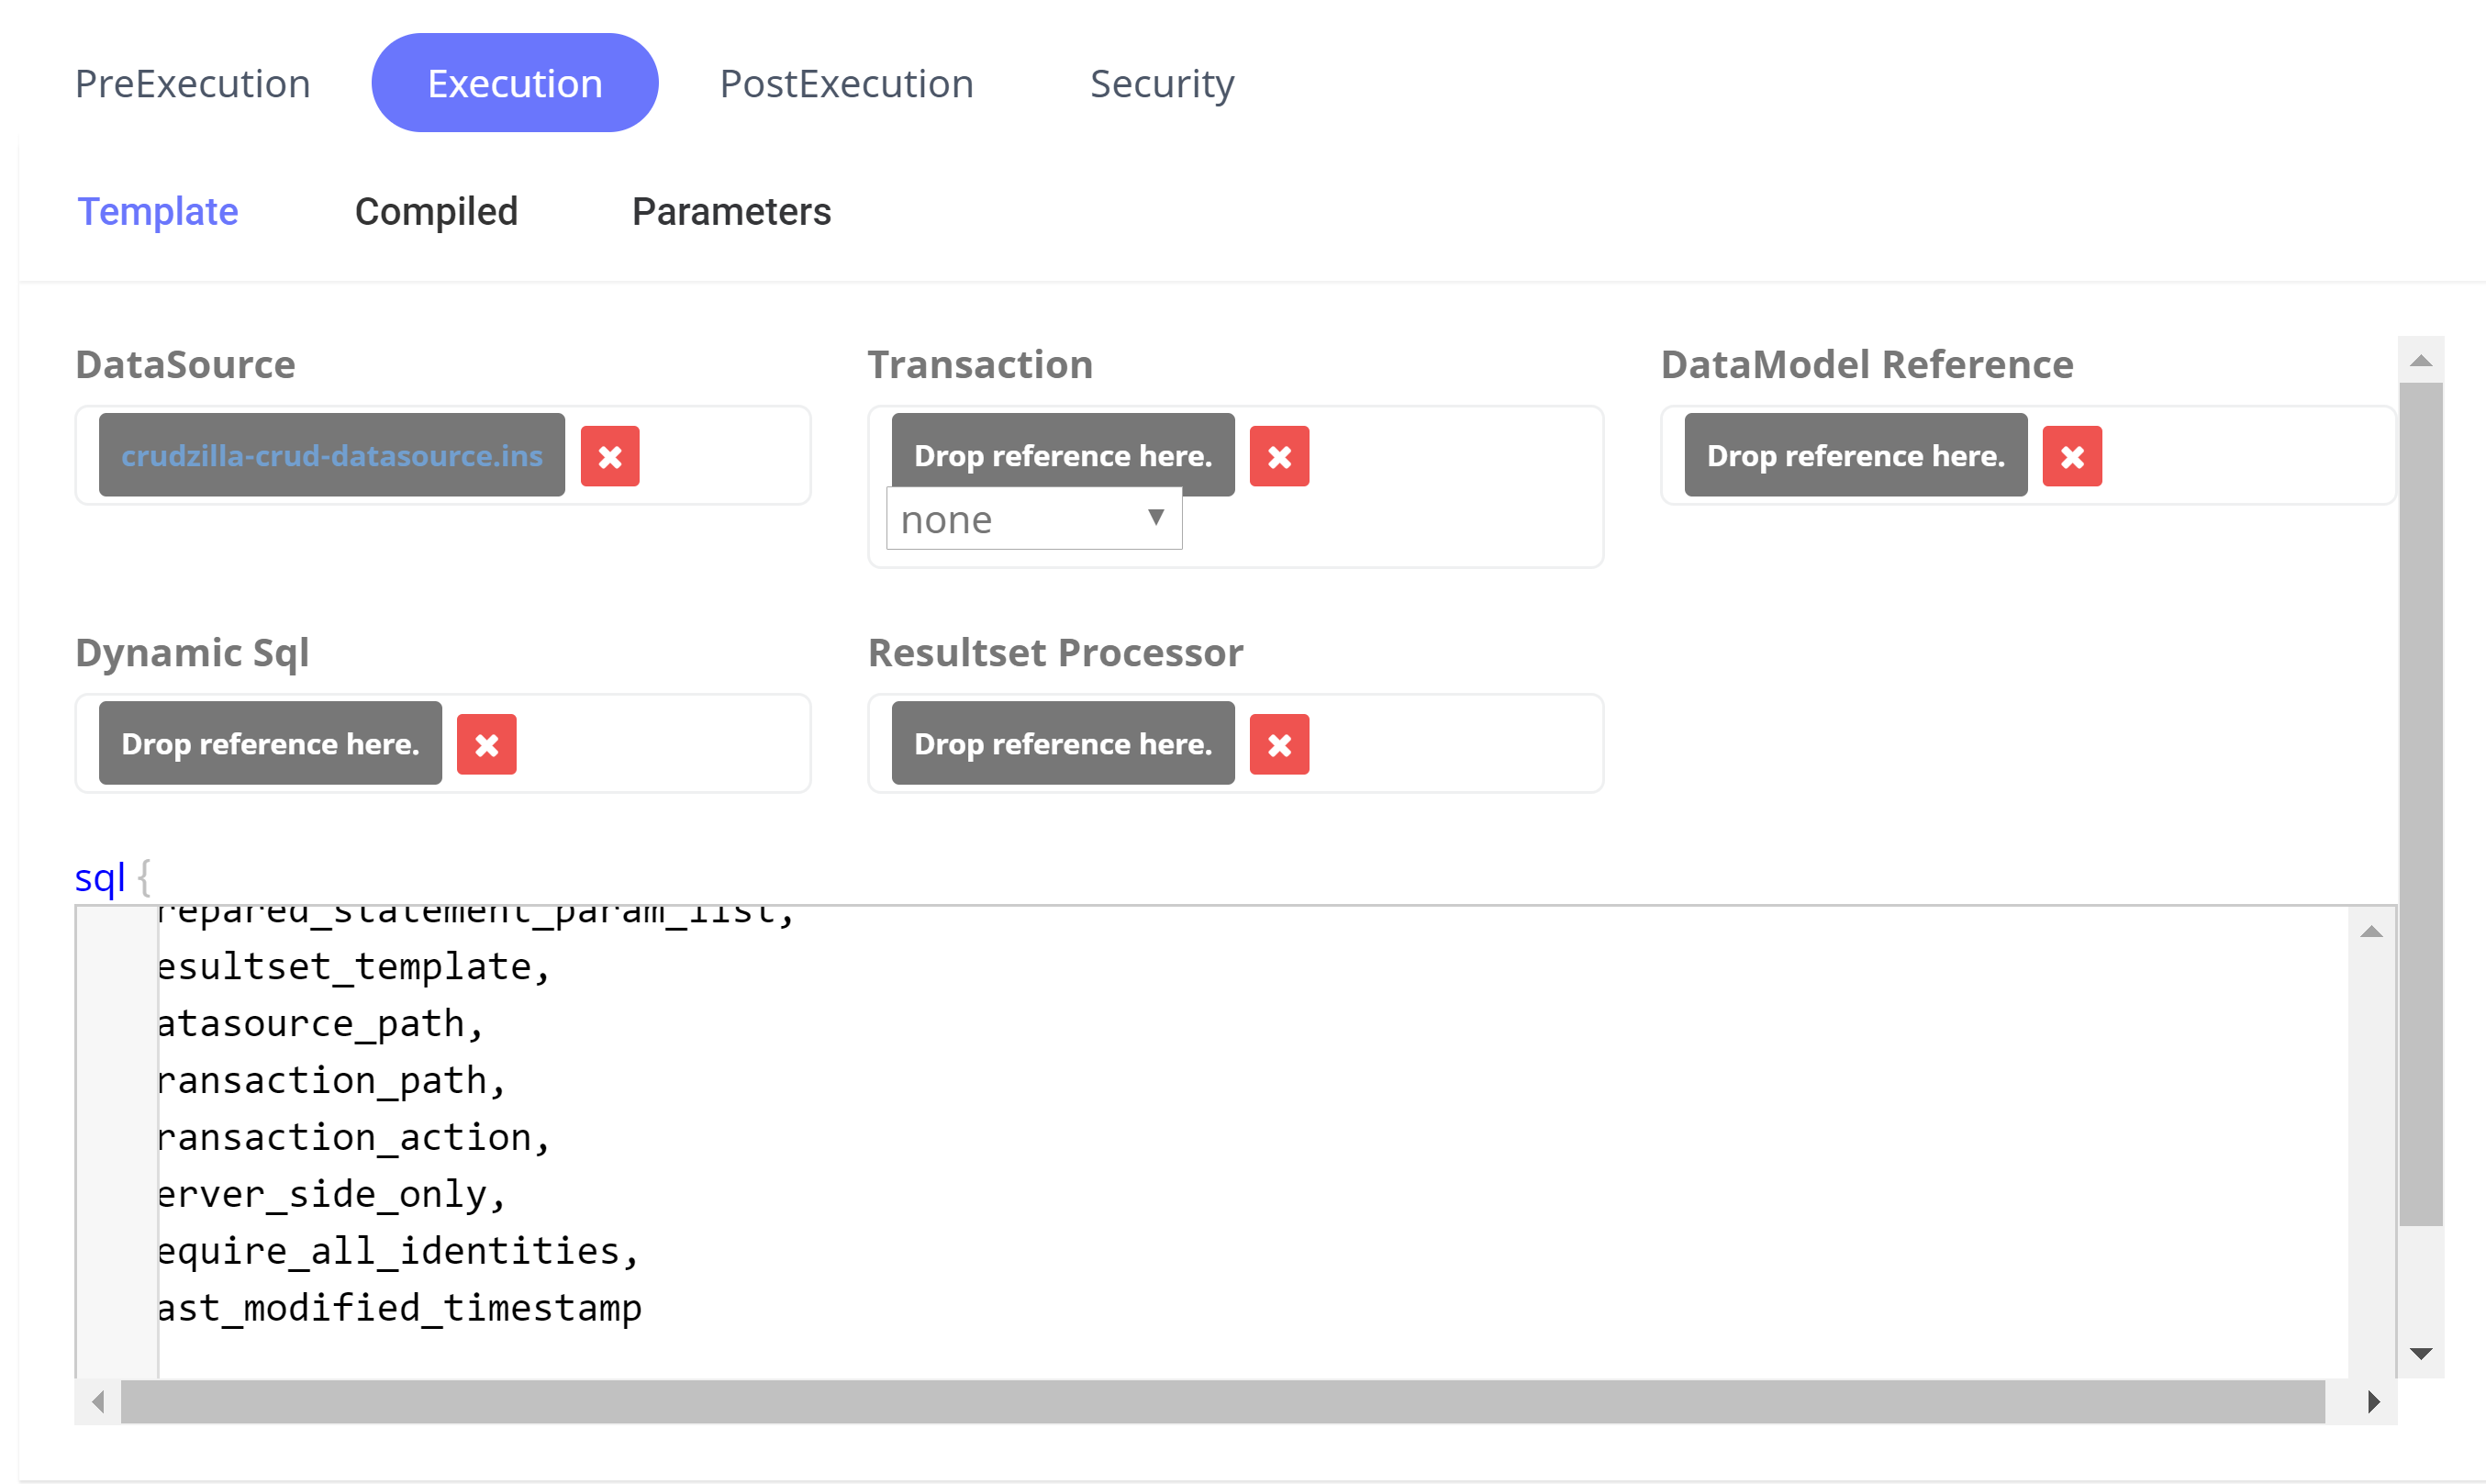View the Compiled sub-tab

pyautogui.click(x=436, y=212)
